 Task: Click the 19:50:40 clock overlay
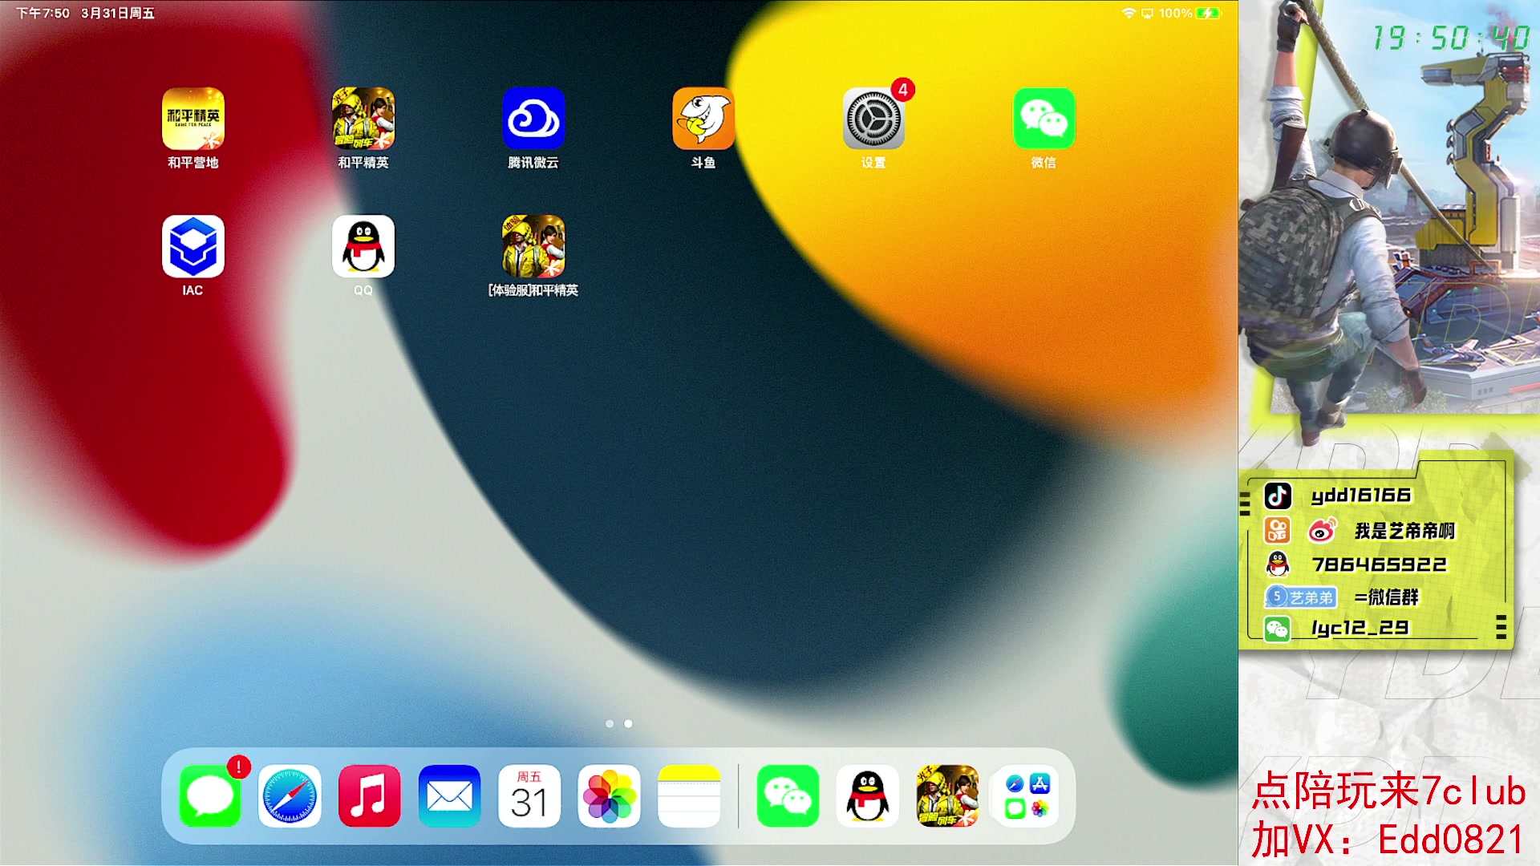point(1451,38)
